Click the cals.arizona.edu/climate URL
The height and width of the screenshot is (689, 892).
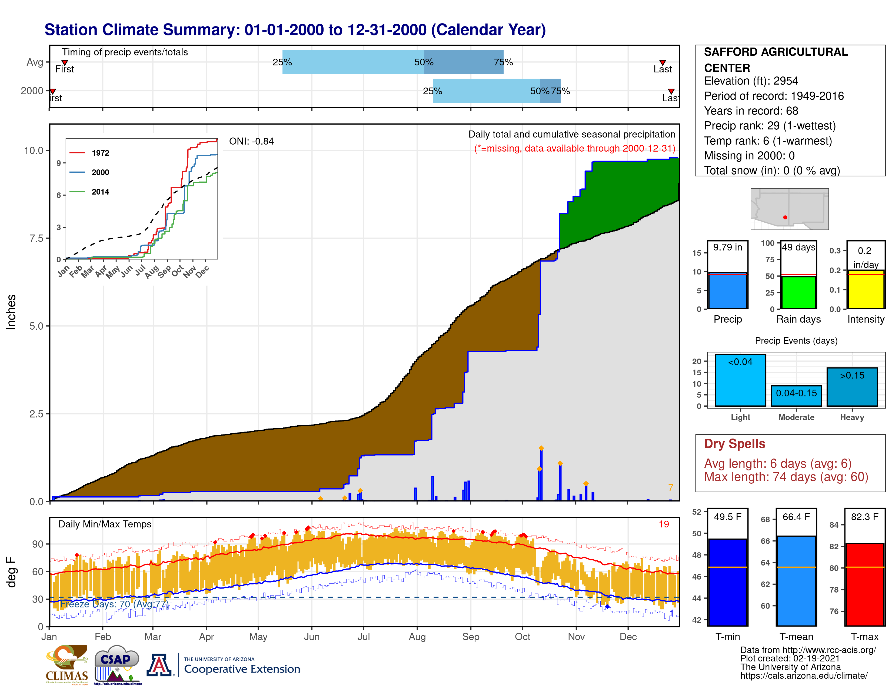click(804, 676)
